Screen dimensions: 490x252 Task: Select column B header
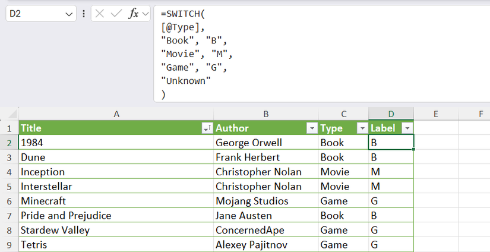(266, 114)
